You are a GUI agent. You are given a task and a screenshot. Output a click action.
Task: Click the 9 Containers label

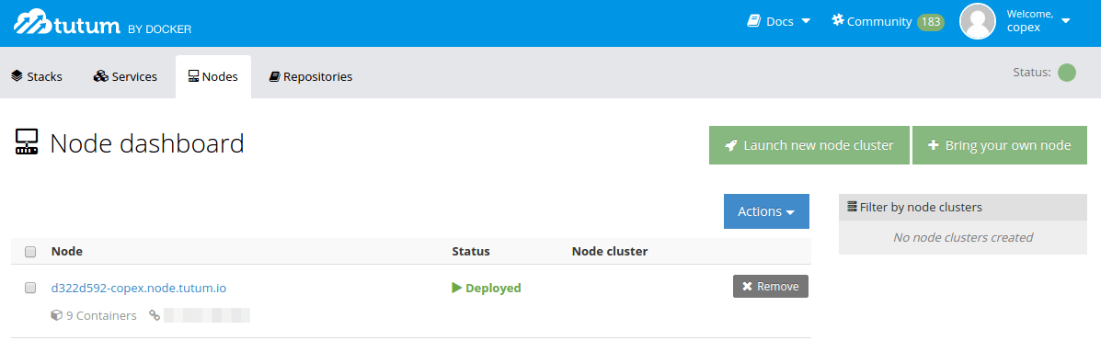(x=101, y=316)
